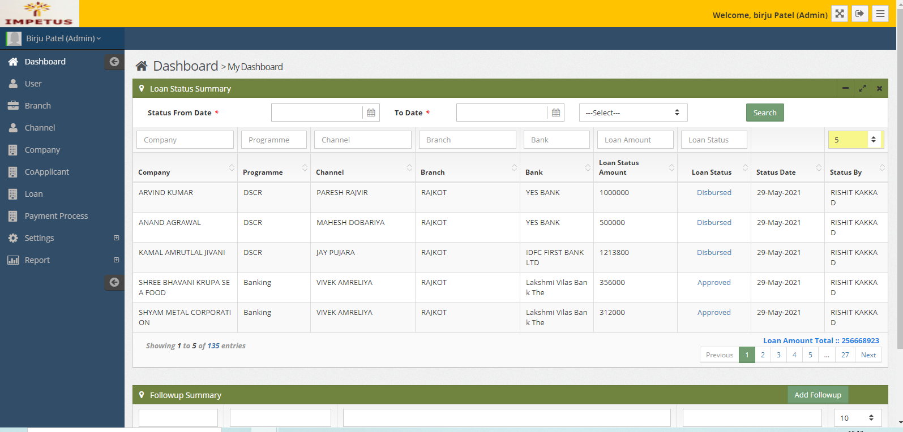903x432 pixels.
Task: Click the Impetus logo
Action: [39, 14]
